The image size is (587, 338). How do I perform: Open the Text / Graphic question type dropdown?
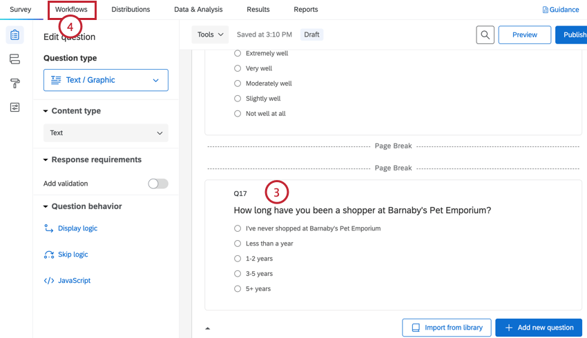106,80
